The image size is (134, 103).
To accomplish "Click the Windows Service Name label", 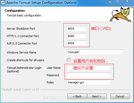I will point(22,52).
